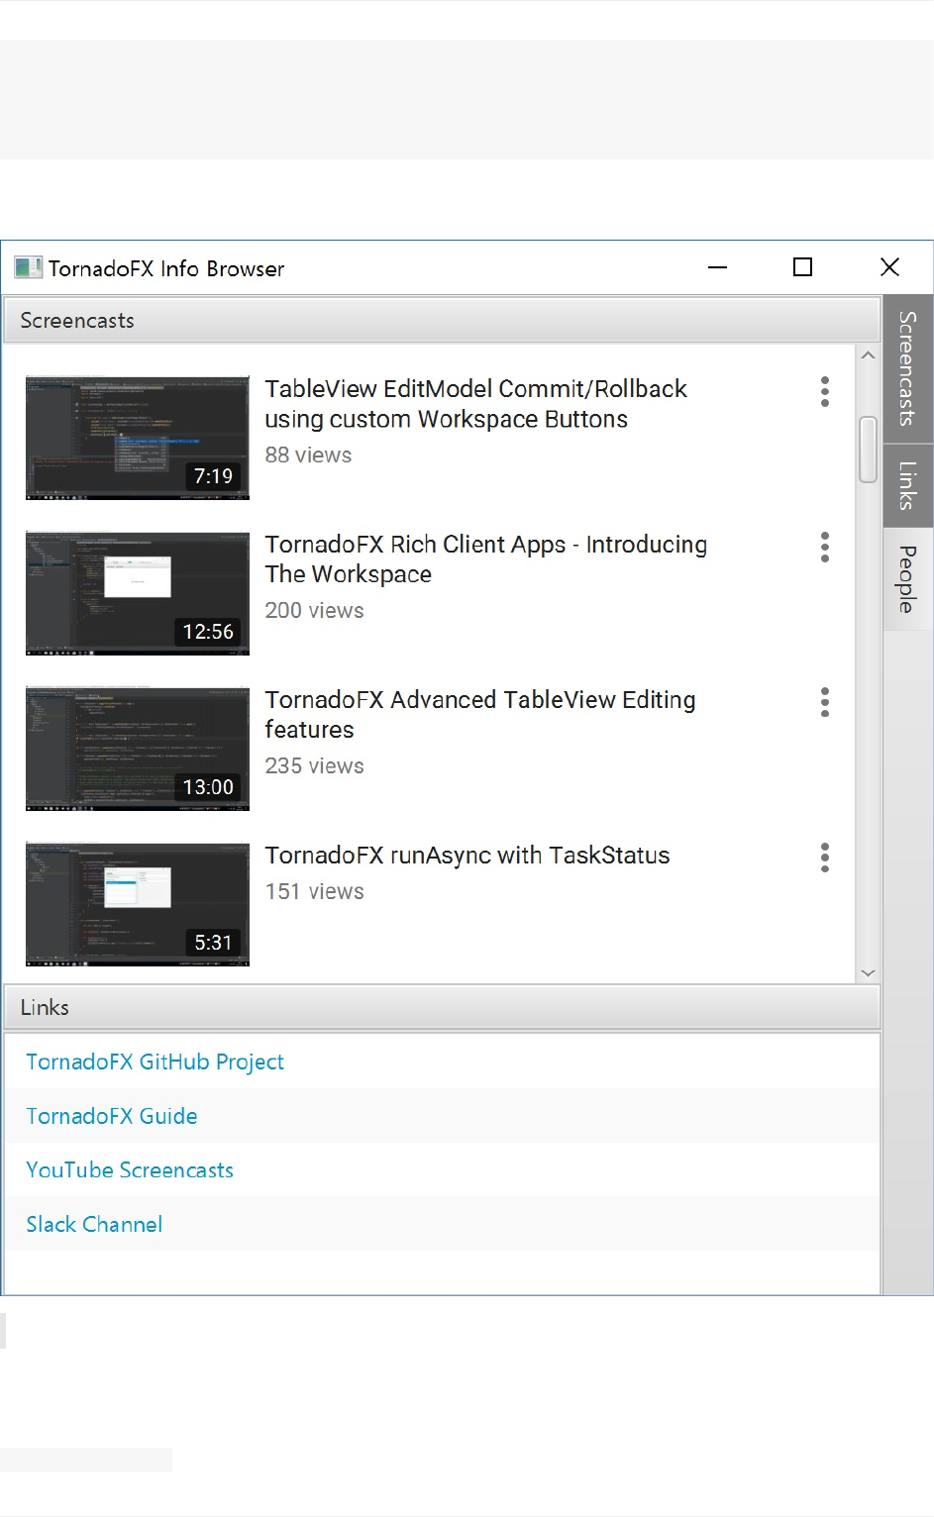Open title 'TableView EditModel Commit/Rollback using custom Workspace Buttons'
Image resolution: width=934 pixels, height=1517 pixels.
pos(475,404)
